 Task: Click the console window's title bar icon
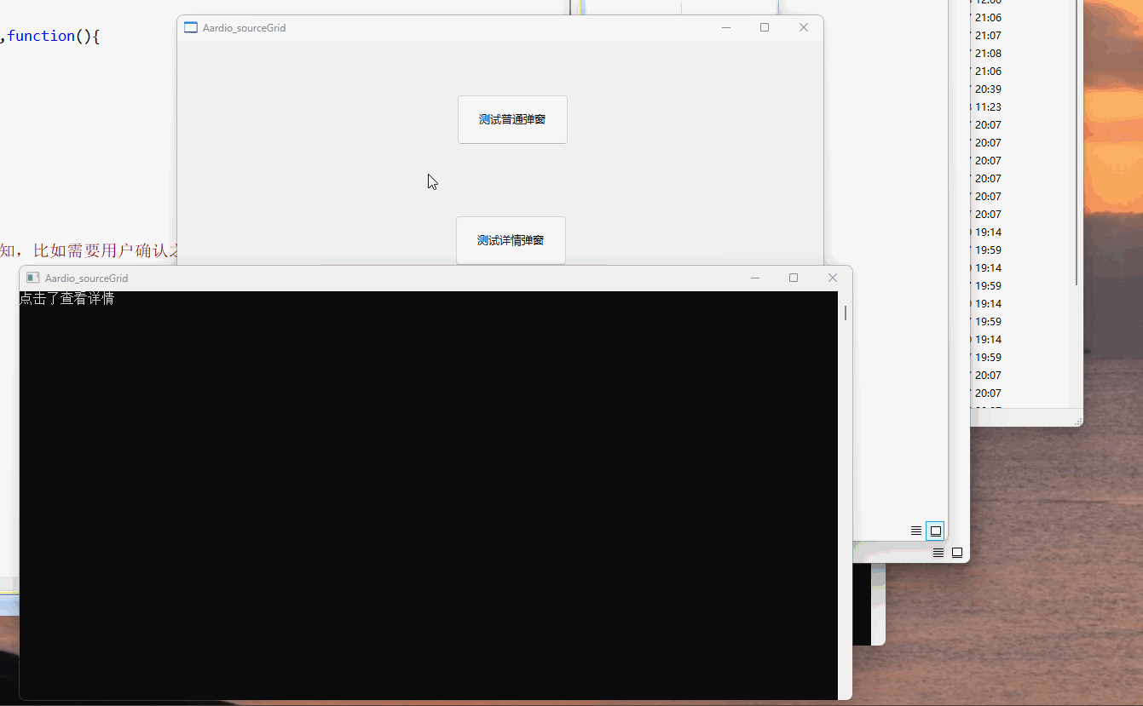click(x=33, y=278)
